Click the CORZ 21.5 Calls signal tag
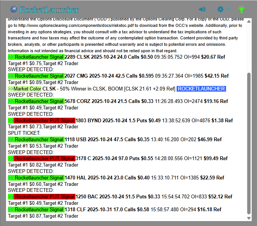This screenshot has width=257, height=226. point(36,101)
